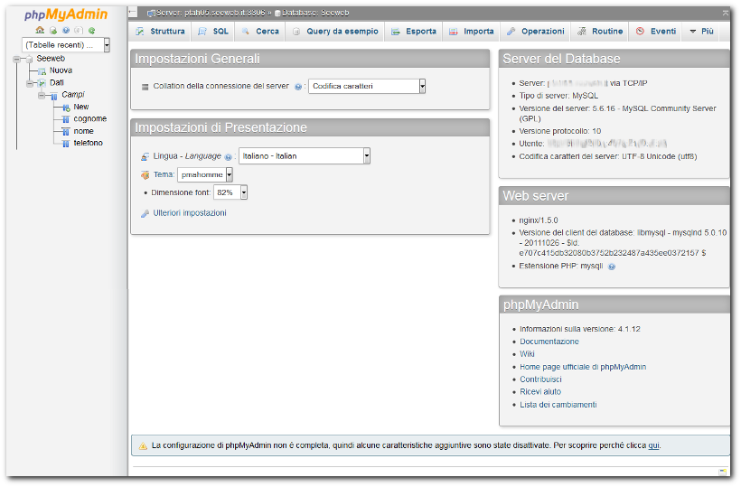Select Nuova in the navigation tree
Image resolution: width=741 pixels, height=487 pixels.
(x=61, y=70)
